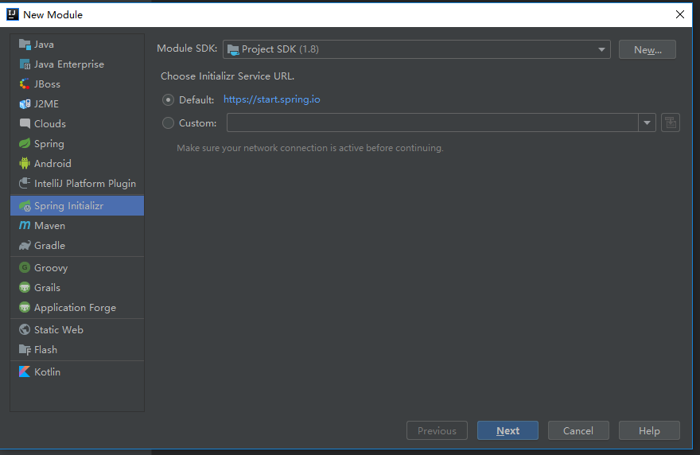Choose the Gradle elephant icon
Image resolution: width=700 pixels, height=455 pixels.
coord(25,246)
